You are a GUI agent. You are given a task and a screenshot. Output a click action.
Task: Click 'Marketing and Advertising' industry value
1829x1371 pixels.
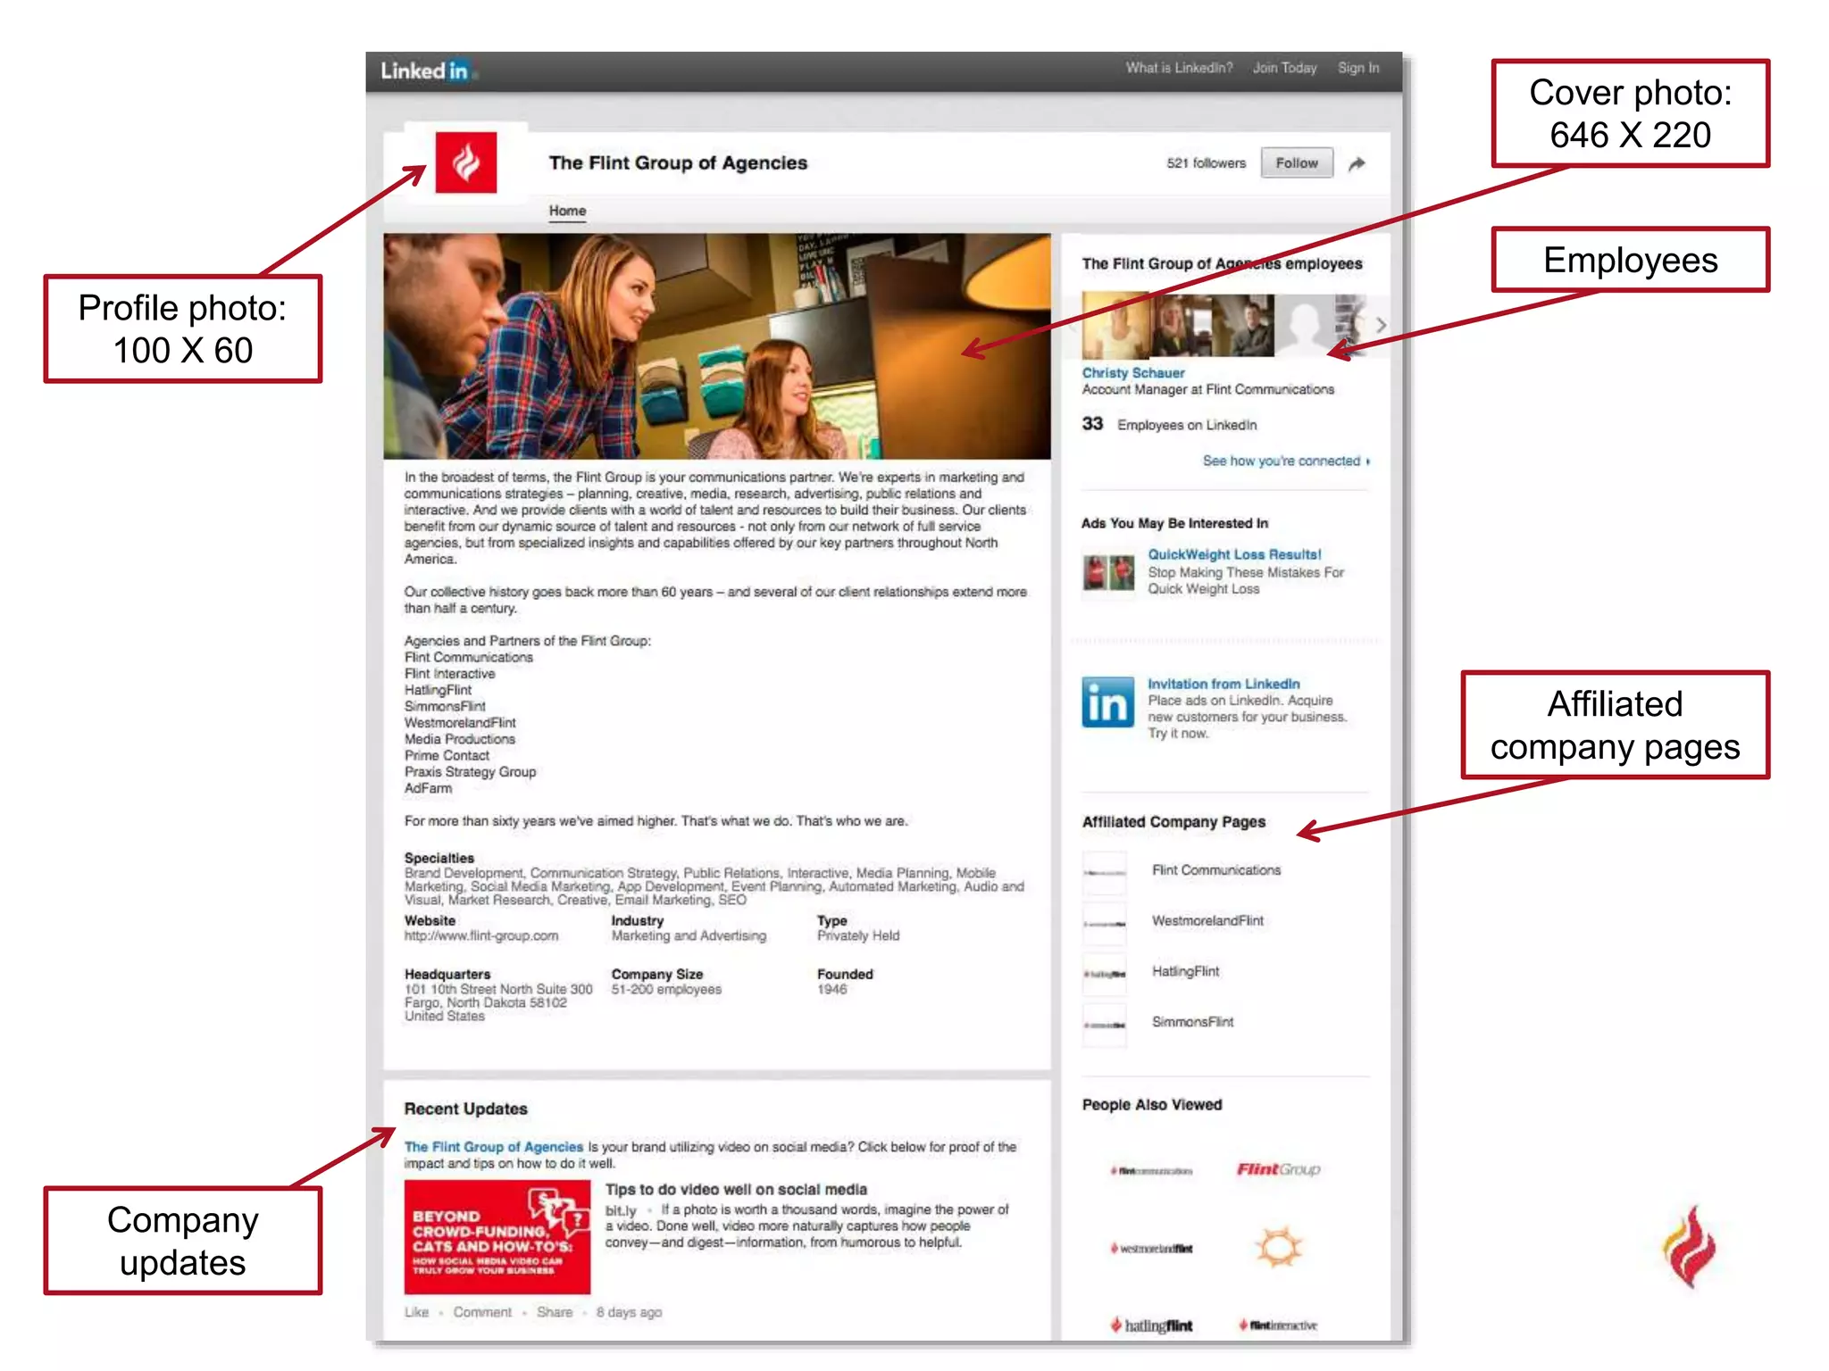pos(689,935)
